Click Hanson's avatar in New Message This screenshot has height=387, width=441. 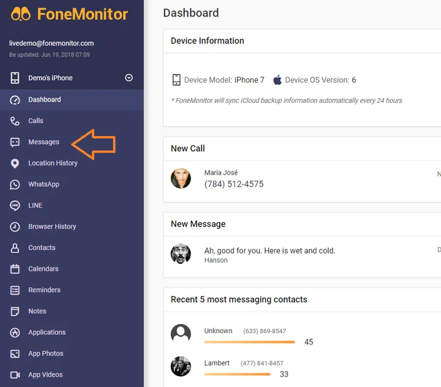pos(181,254)
